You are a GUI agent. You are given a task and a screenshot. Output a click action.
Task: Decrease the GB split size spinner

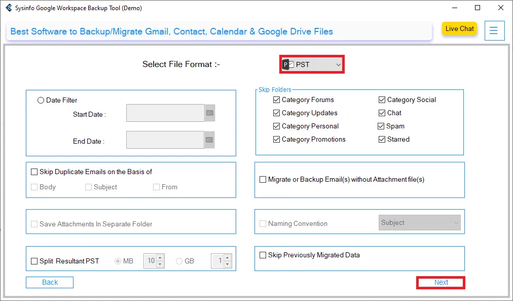click(x=227, y=264)
